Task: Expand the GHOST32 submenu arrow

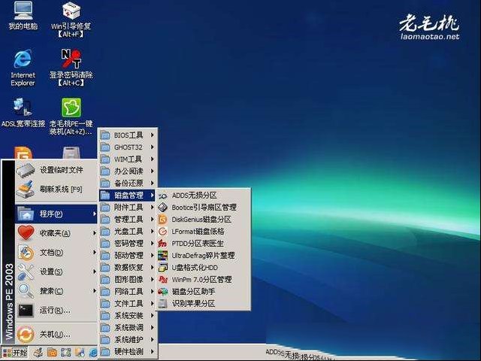Action: (152, 147)
